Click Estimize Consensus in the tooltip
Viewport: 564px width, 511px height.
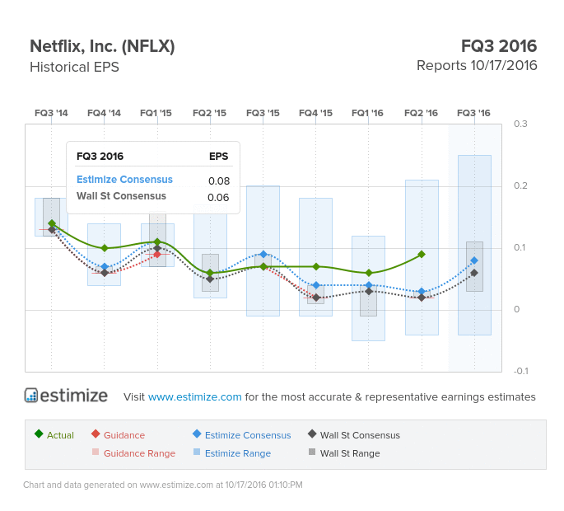click(x=124, y=180)
